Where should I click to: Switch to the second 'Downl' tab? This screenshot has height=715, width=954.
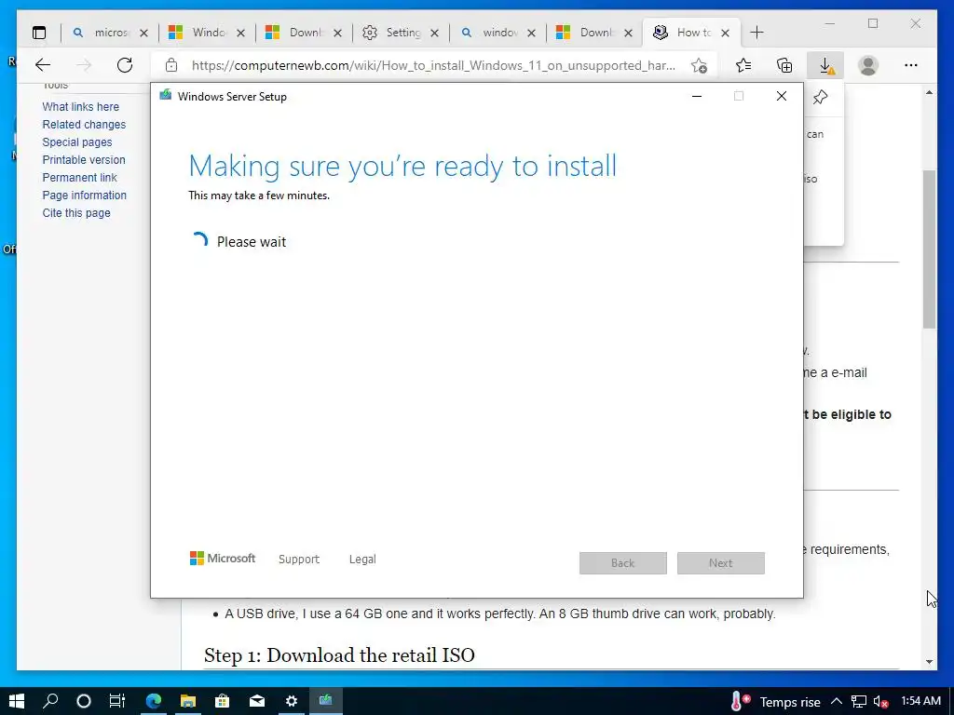(x=587, y=33)
